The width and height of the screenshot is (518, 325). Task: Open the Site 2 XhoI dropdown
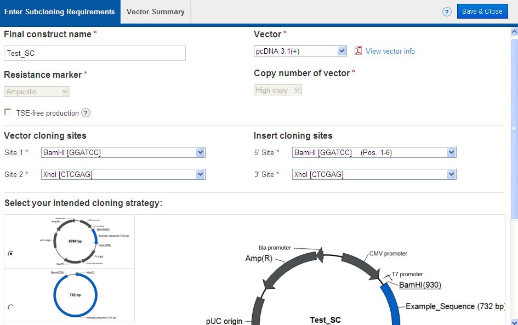point(123,174)
